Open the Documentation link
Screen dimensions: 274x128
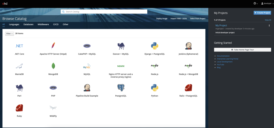223,56
